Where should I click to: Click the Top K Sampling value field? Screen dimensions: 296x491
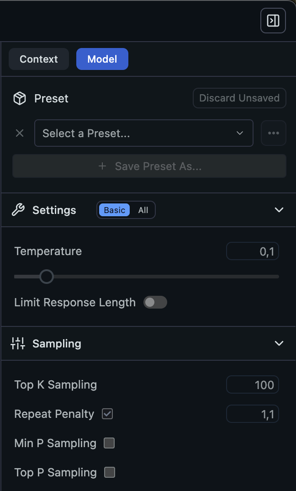pyautogui.click(x=253, y=385)
